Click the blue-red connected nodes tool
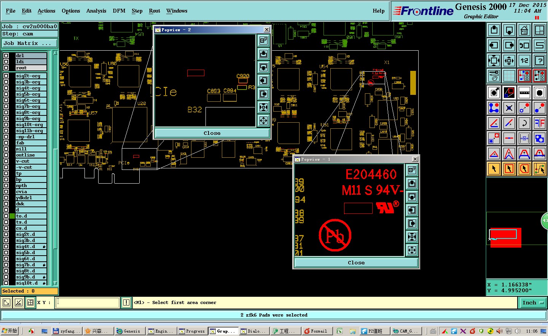Viewport: 548px width, 336px height. [494, 108]
